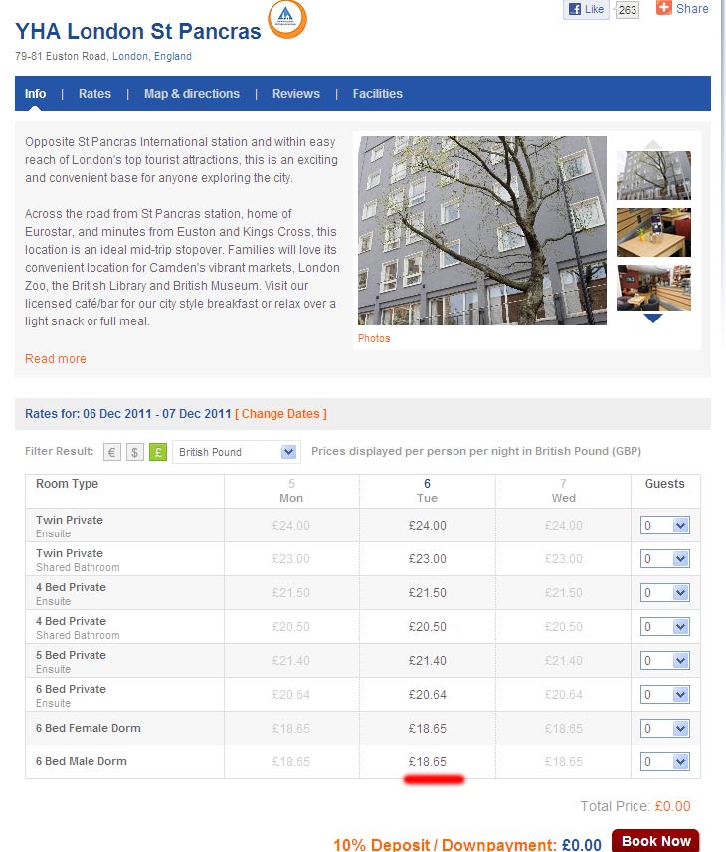The height and width of the screenshot is (852, 726).
Task: Select the building exterior thumbnail
Action: click(653, 175)
